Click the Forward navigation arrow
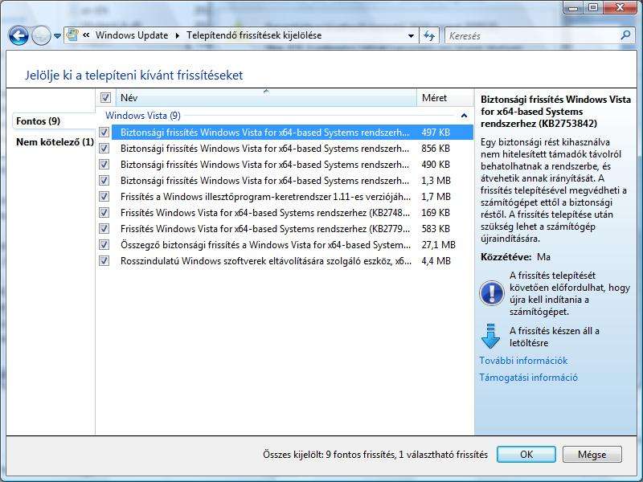643x482 pixels. click(41, 35)
